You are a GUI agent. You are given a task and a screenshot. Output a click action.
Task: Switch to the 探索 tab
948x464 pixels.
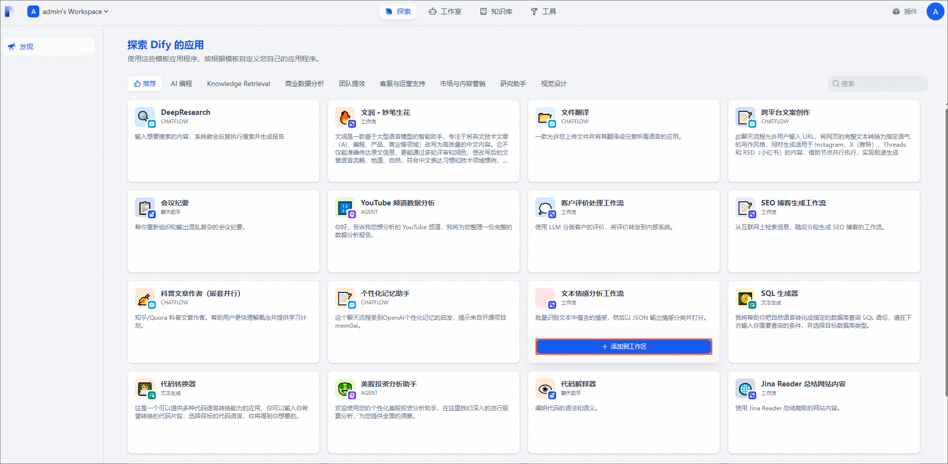pos(398,11)
